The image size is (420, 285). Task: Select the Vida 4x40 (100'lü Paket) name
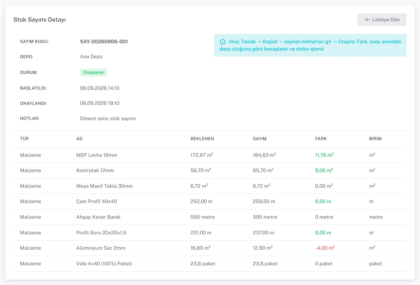pos(104,264)
